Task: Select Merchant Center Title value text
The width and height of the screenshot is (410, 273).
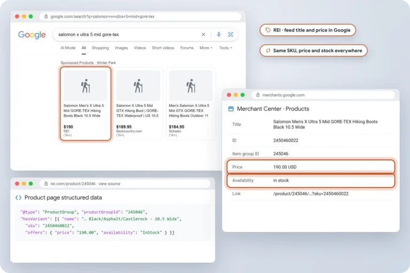Action: [325, 124]
